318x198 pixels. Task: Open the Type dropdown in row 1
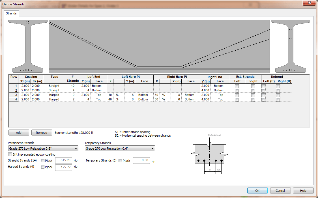54,86
